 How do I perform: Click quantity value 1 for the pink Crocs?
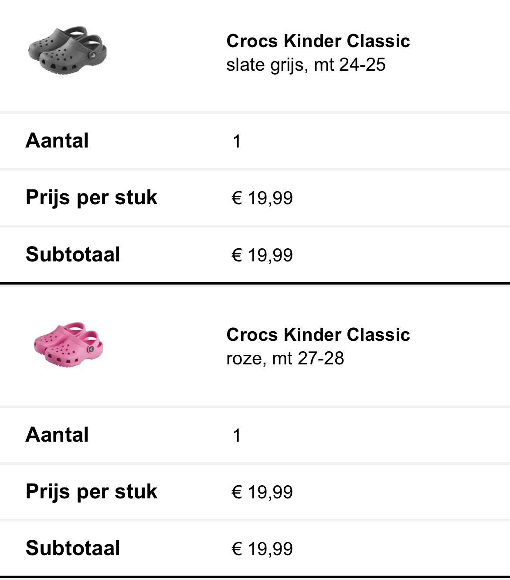pyautogui.click(x=237, y=436)
